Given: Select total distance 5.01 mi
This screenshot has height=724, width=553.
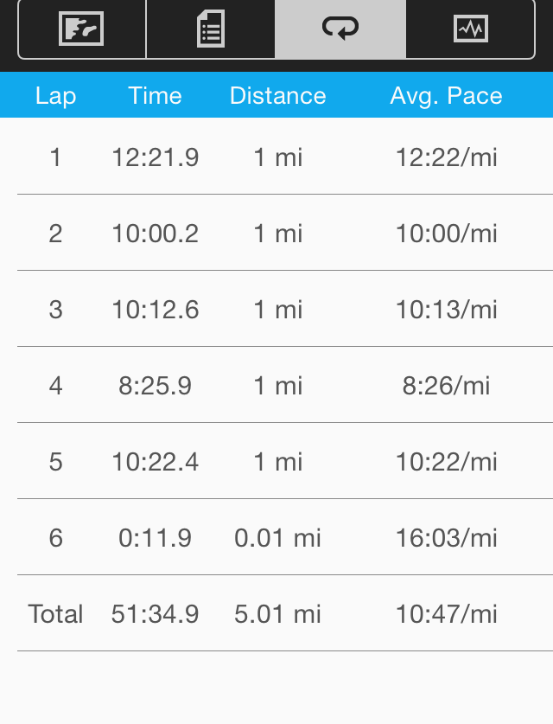Looking at the screenshot, I should click(277, 614).
